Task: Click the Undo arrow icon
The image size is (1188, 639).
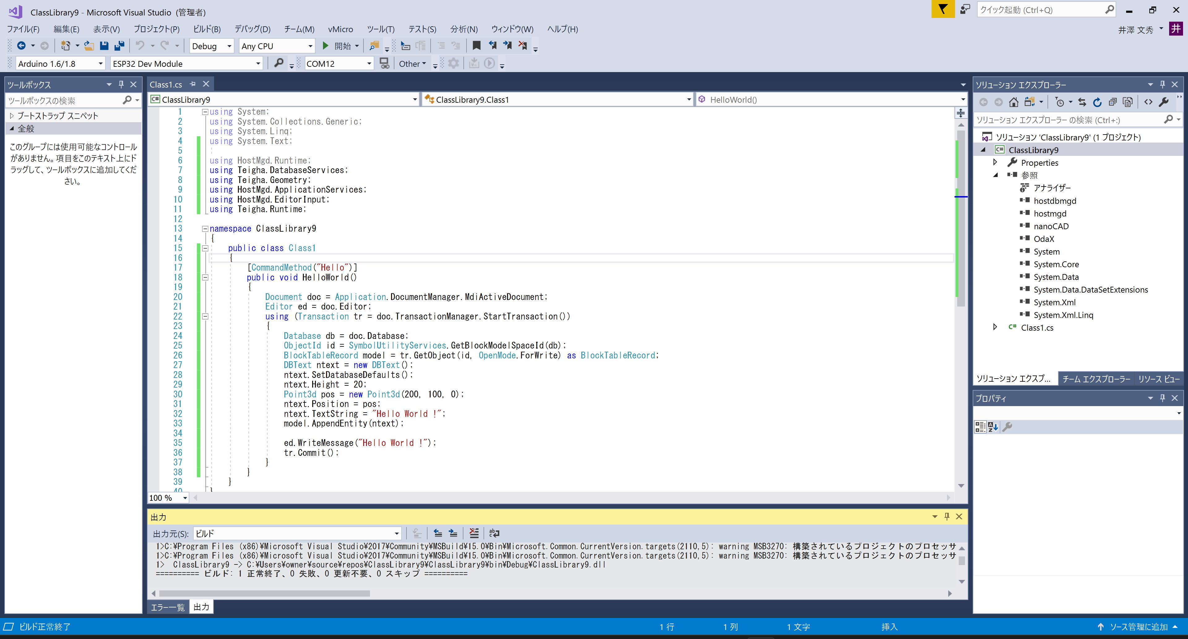Action: click(140, 46)
